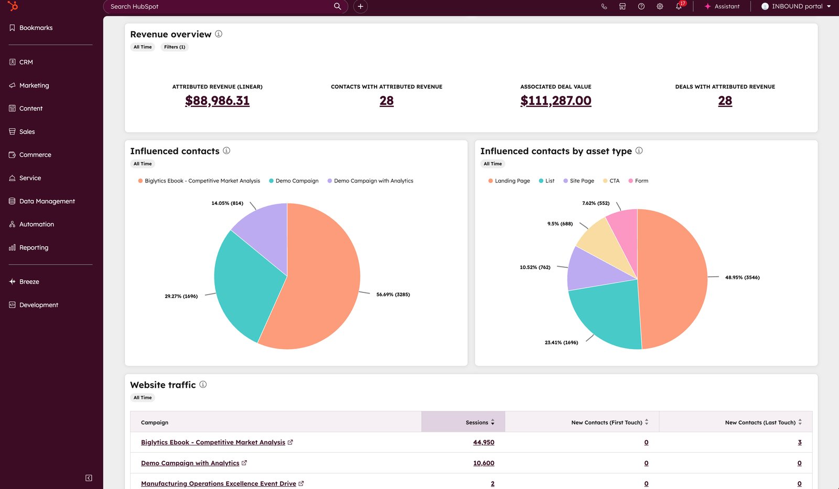Open associated deal value $111,287.00 link
Viewport: 839px width, 489px height.
click(x=556, y=101)
